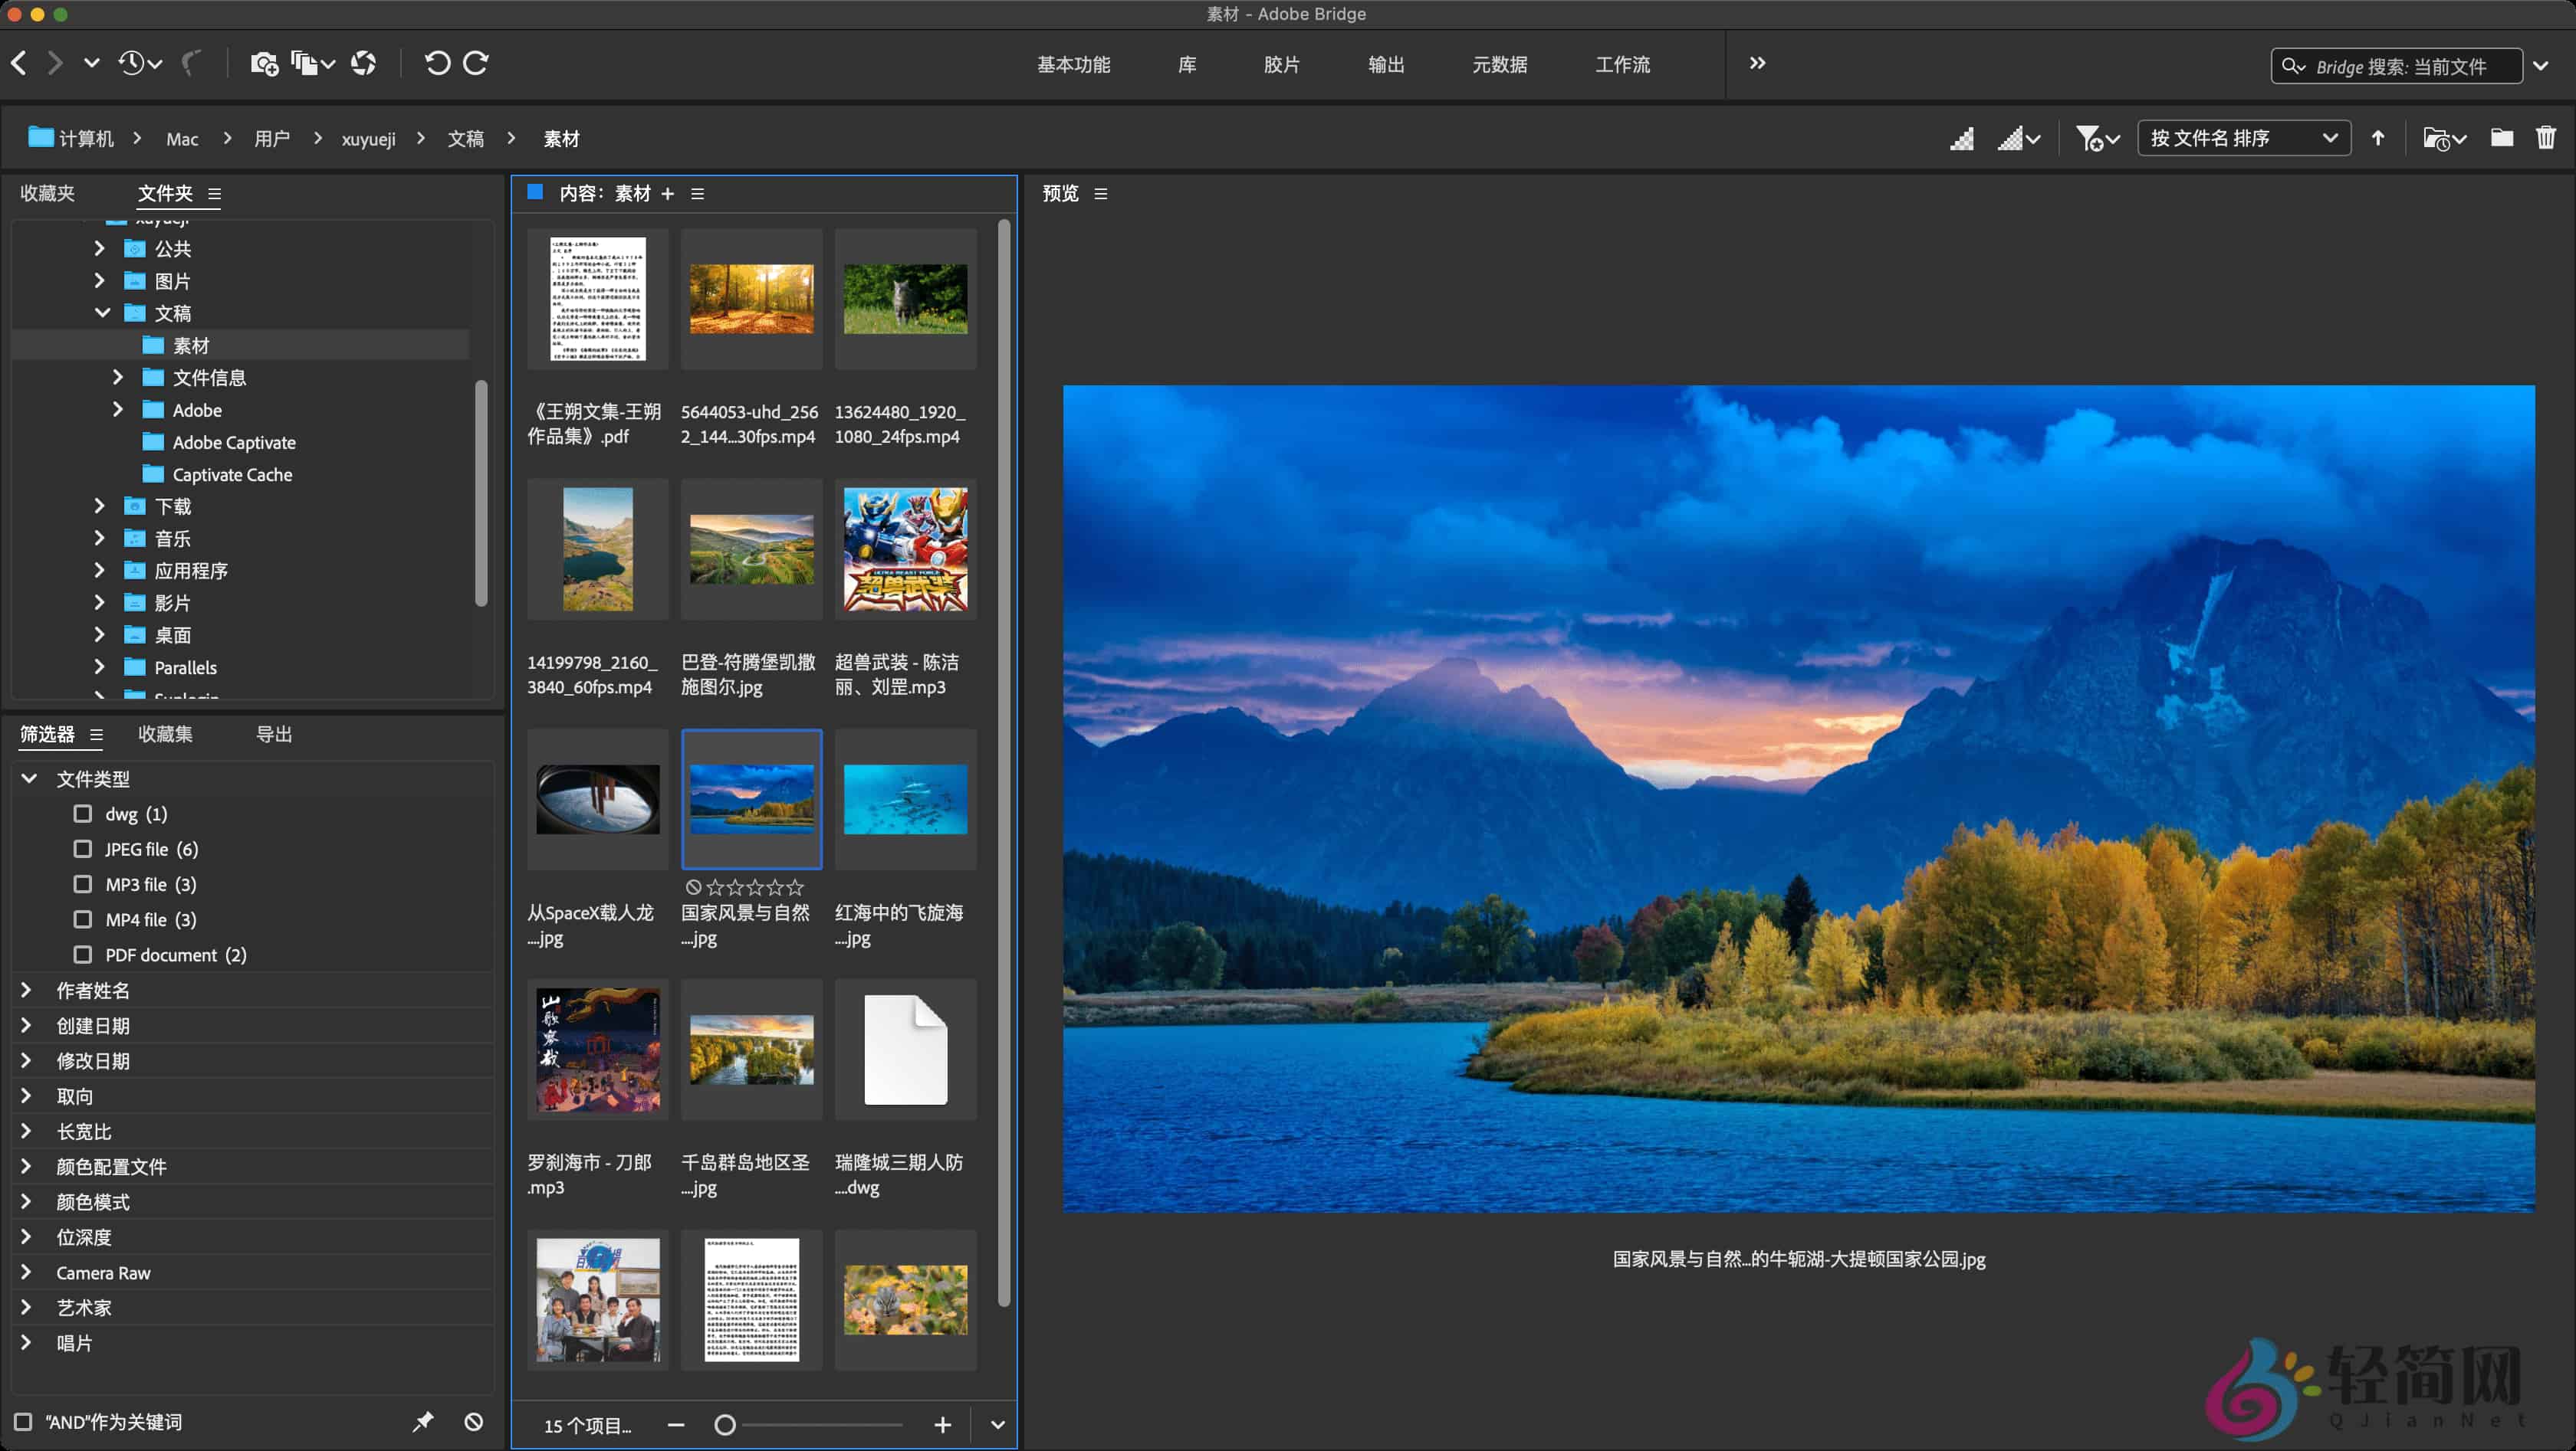
Task: Toggle "AND" as keyword checkbox
Action: 23,1421
